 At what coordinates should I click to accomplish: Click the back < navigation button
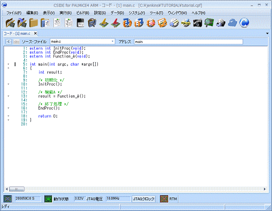pos(8,42)
